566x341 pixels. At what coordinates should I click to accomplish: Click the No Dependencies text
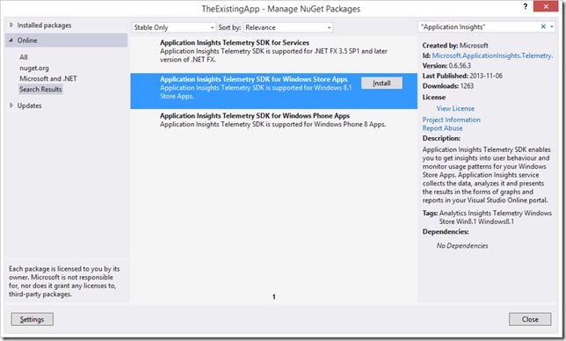click(x=462, y=246)
